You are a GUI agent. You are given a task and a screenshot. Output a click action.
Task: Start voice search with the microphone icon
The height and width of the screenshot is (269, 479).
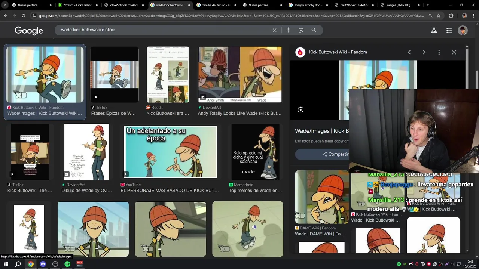288,30
